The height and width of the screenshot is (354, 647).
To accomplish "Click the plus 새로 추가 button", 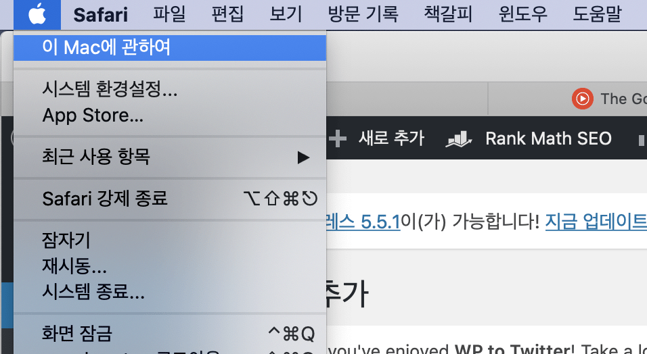I will click(376, 138).
